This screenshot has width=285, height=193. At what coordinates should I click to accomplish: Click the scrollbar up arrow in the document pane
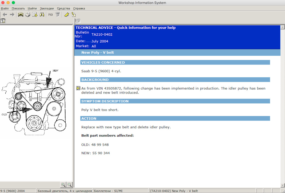283,27
